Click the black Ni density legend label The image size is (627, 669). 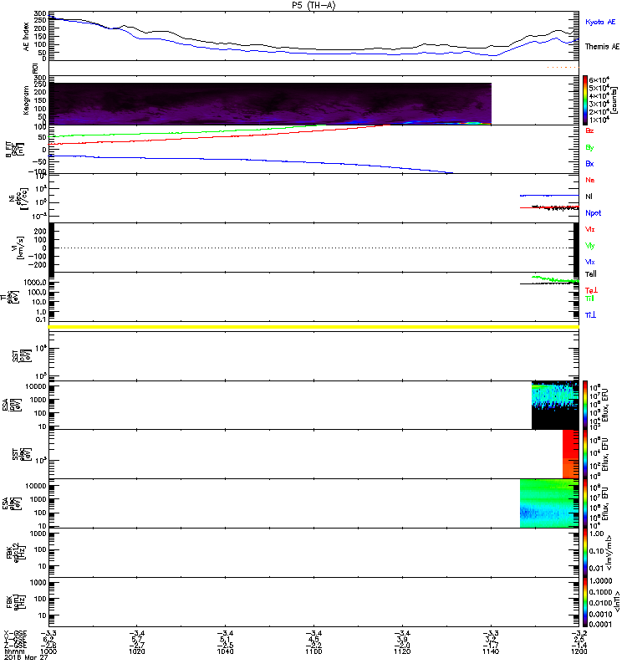(x=589, y=197)
